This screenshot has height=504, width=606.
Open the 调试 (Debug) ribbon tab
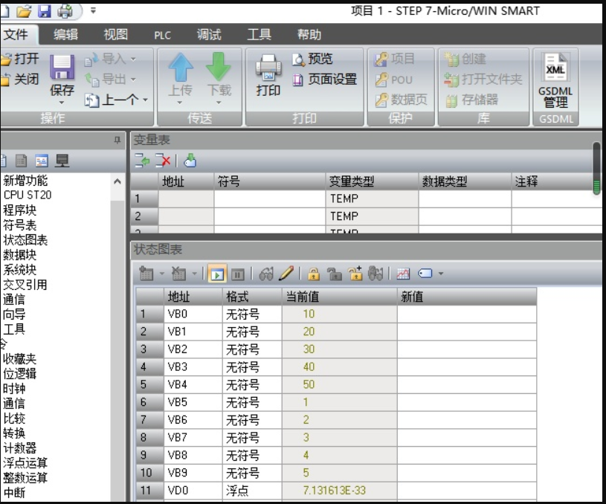(209, 35)
